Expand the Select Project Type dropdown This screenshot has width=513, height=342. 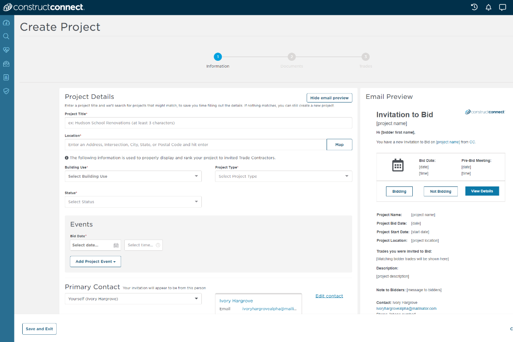(283, 176)
